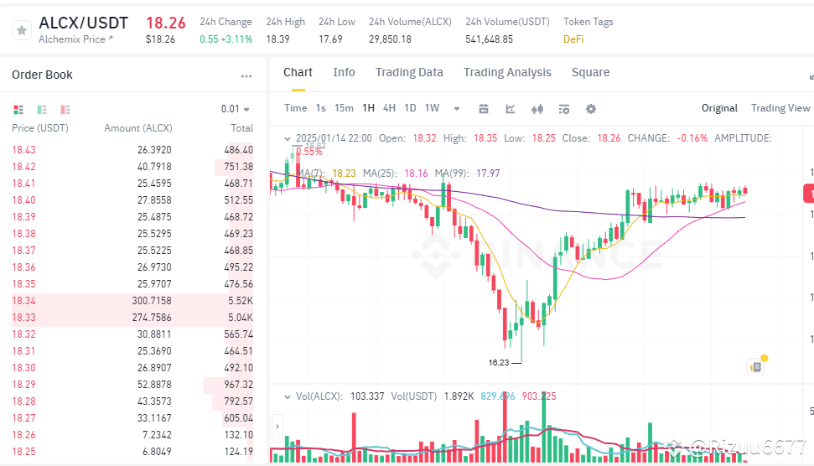The image size is (814, 466).
Task: Open the 0.01 price precision dropdown
Action: coord(236,109)
